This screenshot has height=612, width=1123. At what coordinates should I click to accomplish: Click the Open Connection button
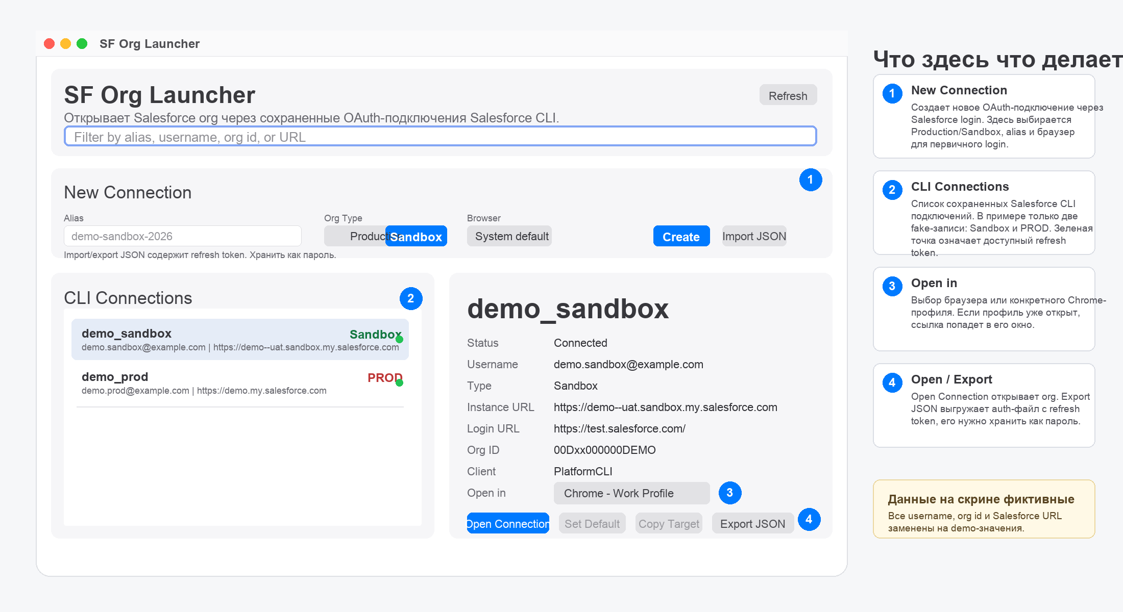[x=508, y=523]
